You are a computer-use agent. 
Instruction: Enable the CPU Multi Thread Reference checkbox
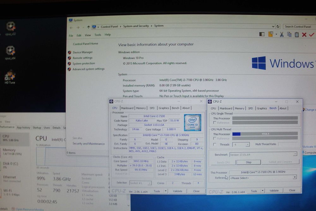(215, 138)
